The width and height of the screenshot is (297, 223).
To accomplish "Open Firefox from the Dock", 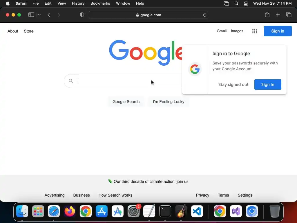I will click(70, 211).
